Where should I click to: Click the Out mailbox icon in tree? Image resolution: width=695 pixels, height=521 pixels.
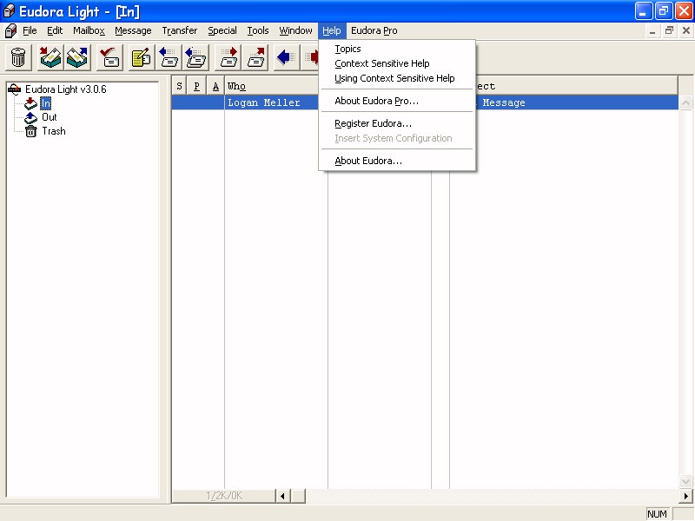(30, 117)
